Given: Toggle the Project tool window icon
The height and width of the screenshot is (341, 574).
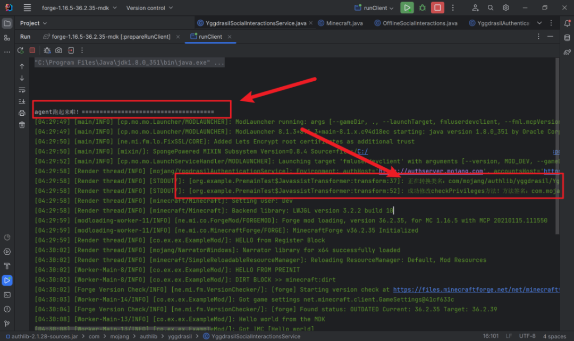Looking at the screenshot, I should (7, 23).
